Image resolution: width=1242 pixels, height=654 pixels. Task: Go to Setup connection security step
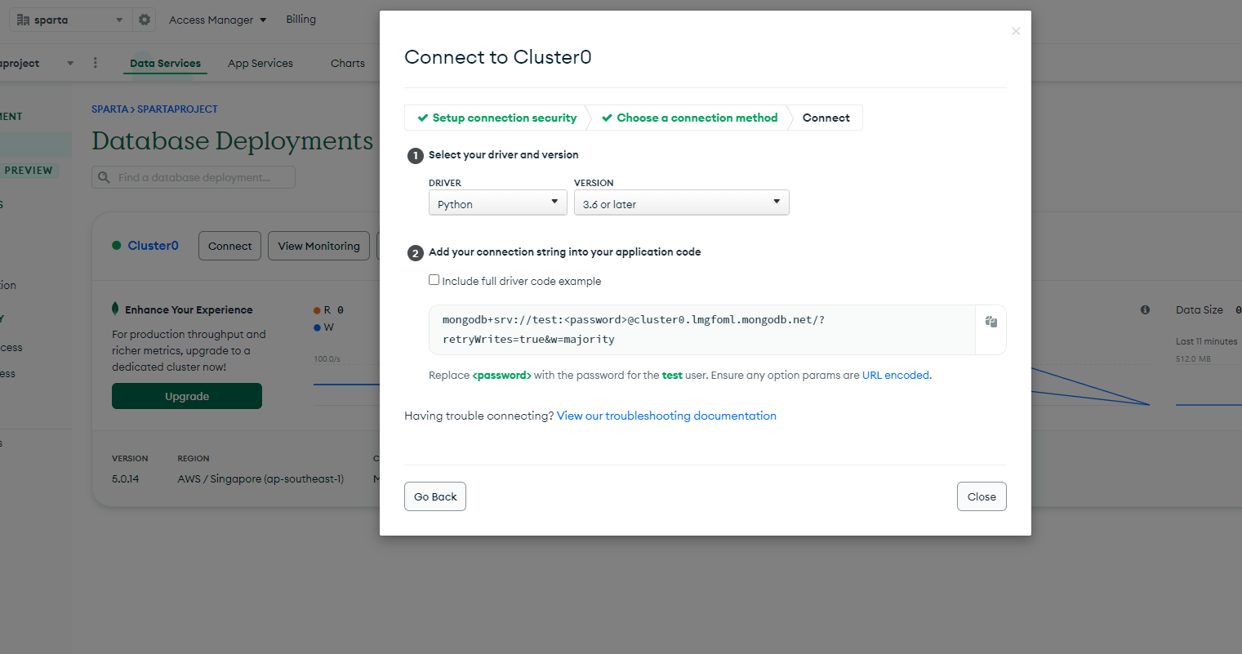click(x=497, y=118)
